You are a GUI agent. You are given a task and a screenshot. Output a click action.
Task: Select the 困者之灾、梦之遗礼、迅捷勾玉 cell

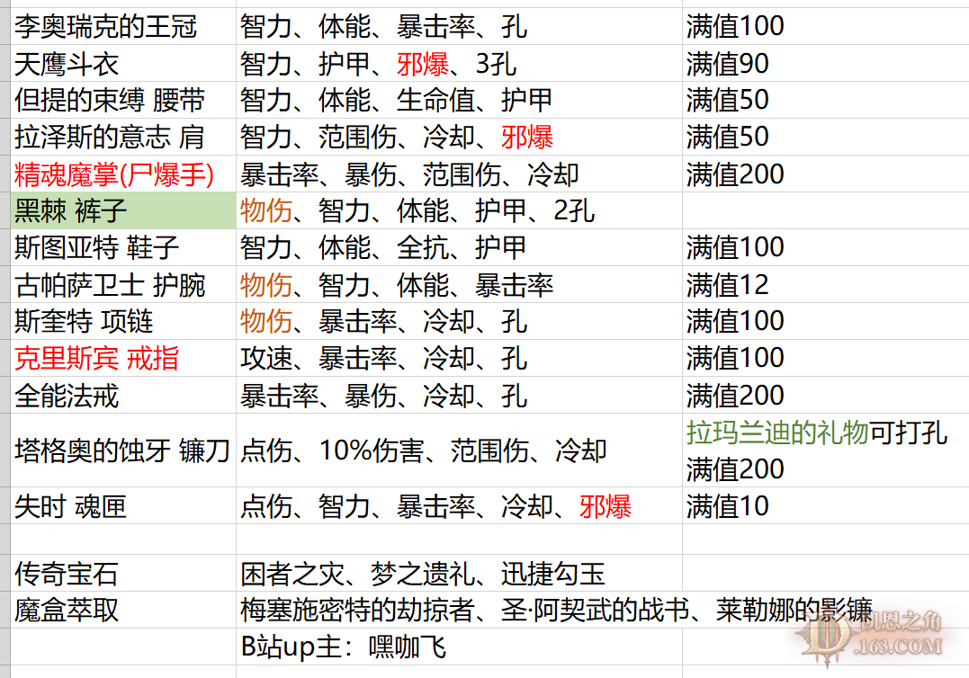coord(423,574)
